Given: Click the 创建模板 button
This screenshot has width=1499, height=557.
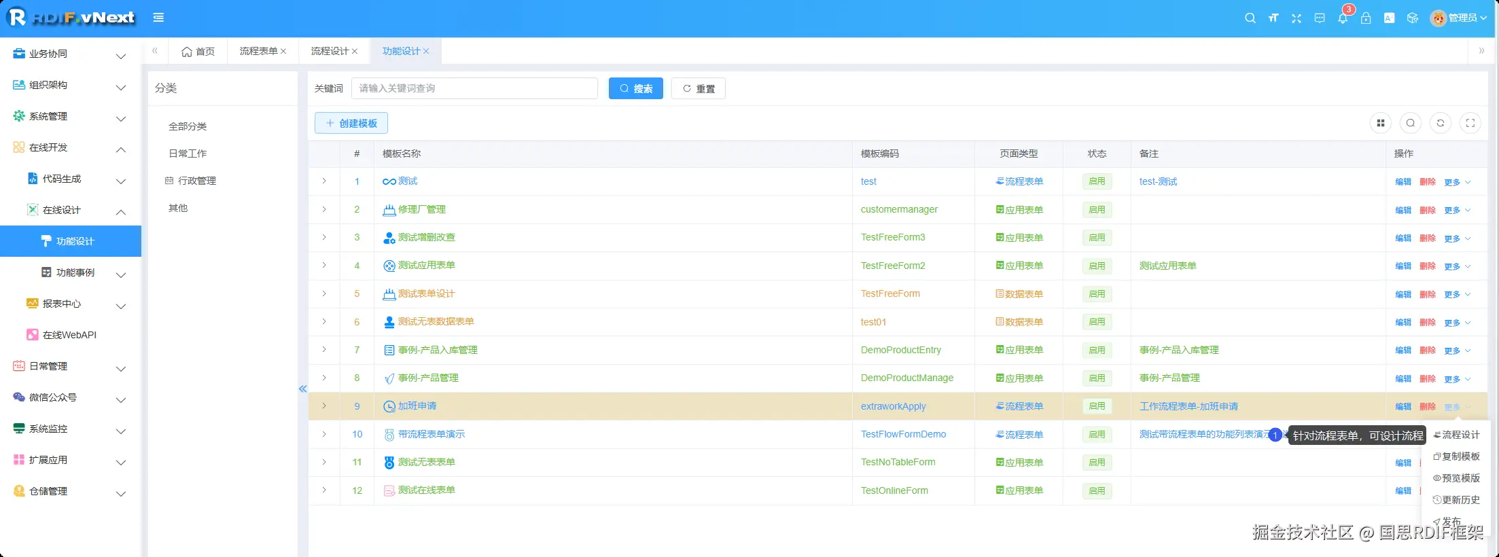Looking at the screenshot, I should tap(351, 123).
